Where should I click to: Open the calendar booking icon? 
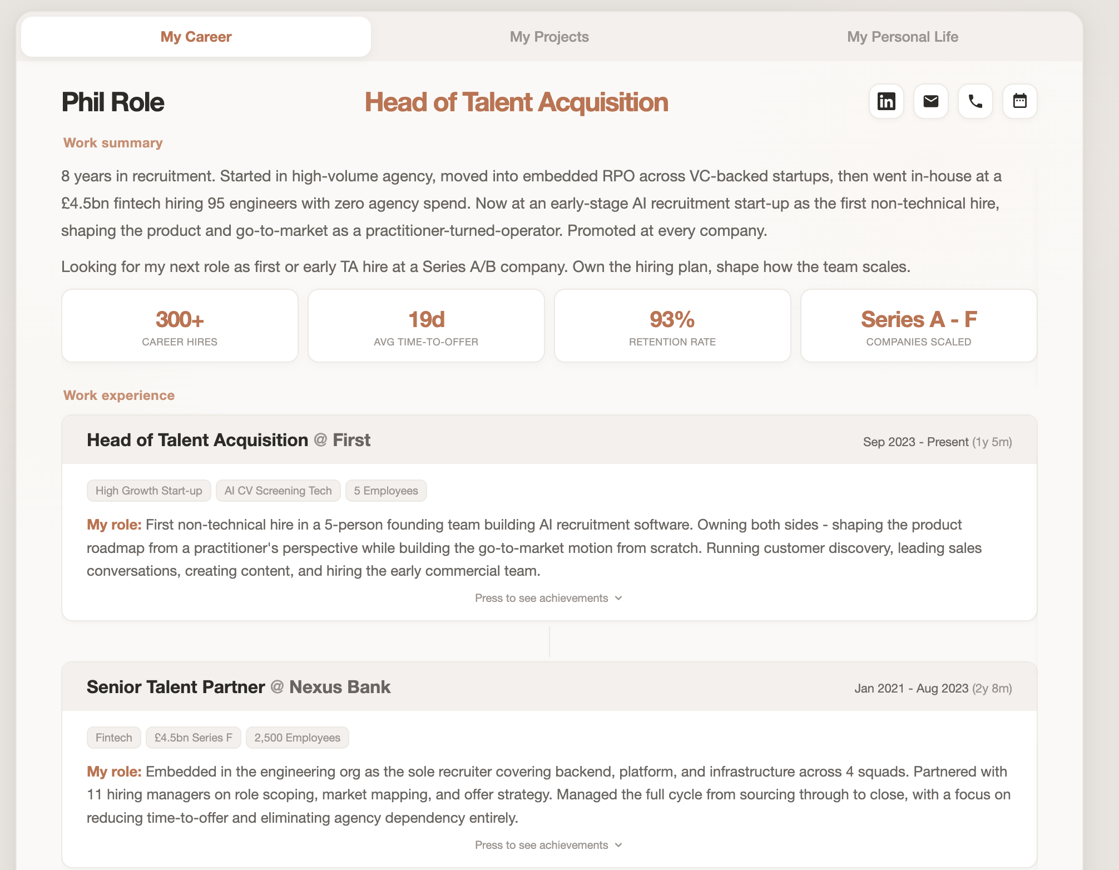point(1019,101)
